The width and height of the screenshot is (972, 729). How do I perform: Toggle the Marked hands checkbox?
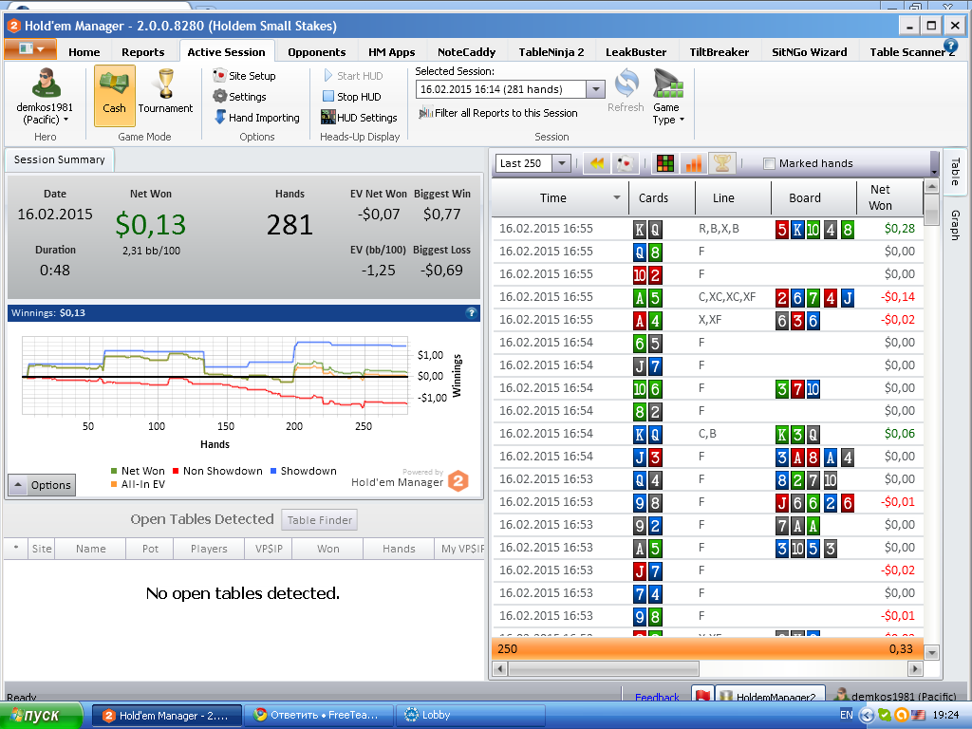(x=769, y=163)
